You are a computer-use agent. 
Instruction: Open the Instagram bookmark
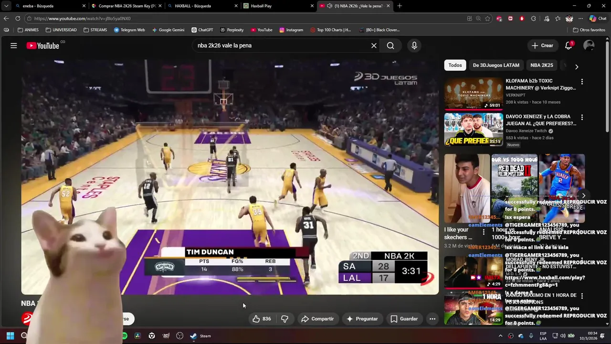[x=291, y=30]
